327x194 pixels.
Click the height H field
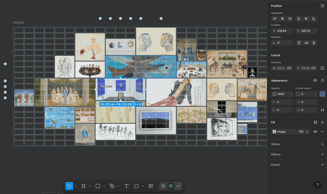pyautogui.click(x=306, y=68)
